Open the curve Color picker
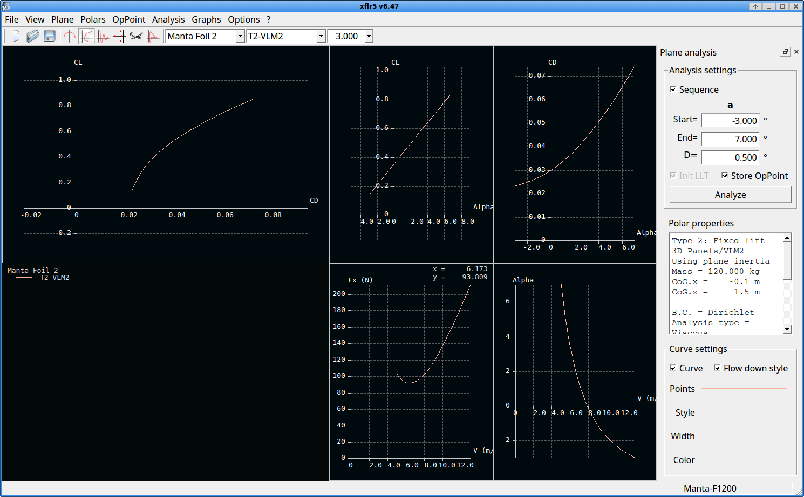The height and width of the screenshot is (497, 804). pyautogui.click(x=744, y=460)
